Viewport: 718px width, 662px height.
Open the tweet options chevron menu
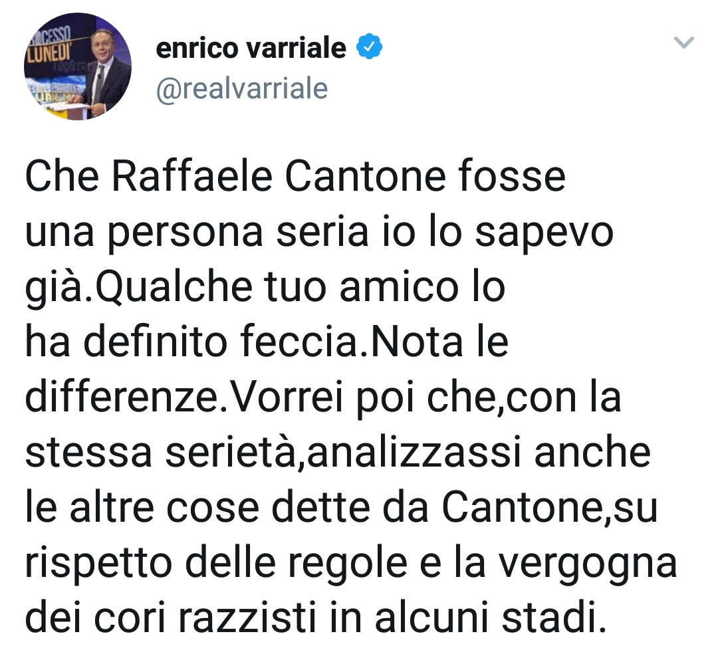pos(684,43)
